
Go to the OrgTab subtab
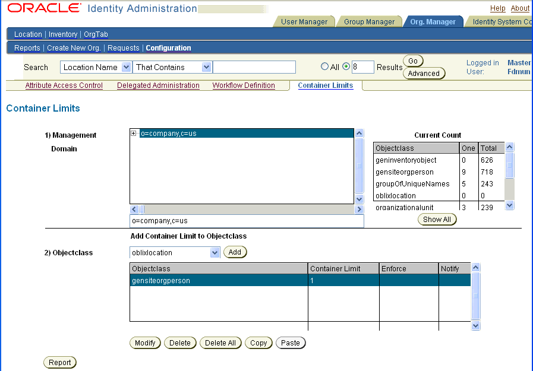[x=96, y=34]
